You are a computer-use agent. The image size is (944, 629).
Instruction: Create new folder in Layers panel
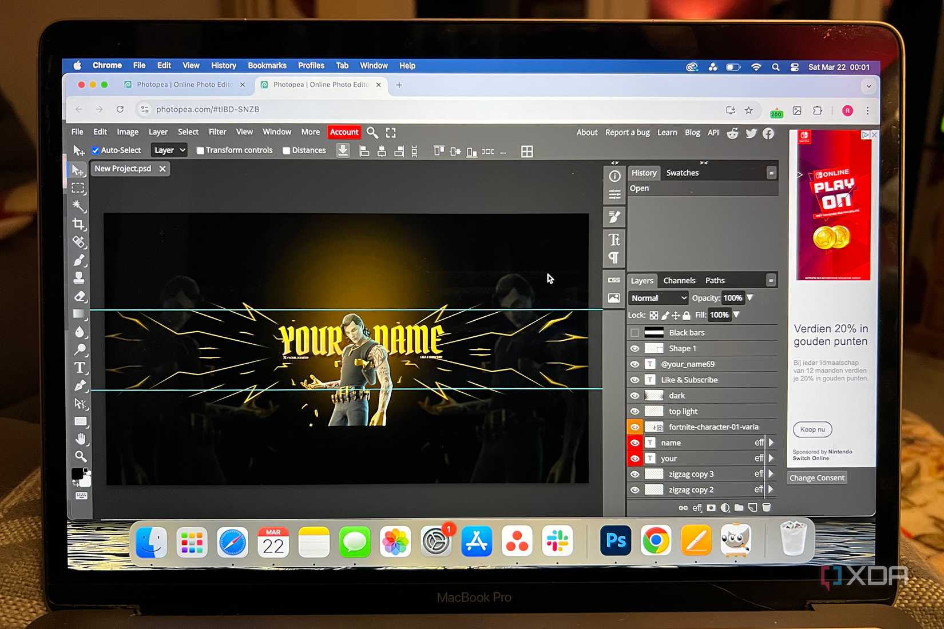[x=739, y=507]
